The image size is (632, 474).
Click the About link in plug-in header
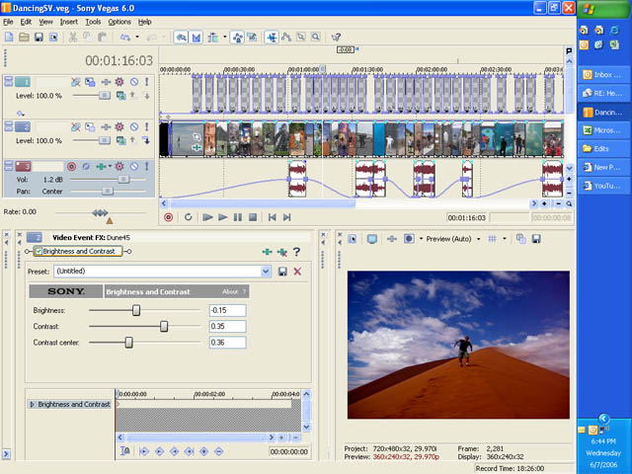tap(230, 291)
